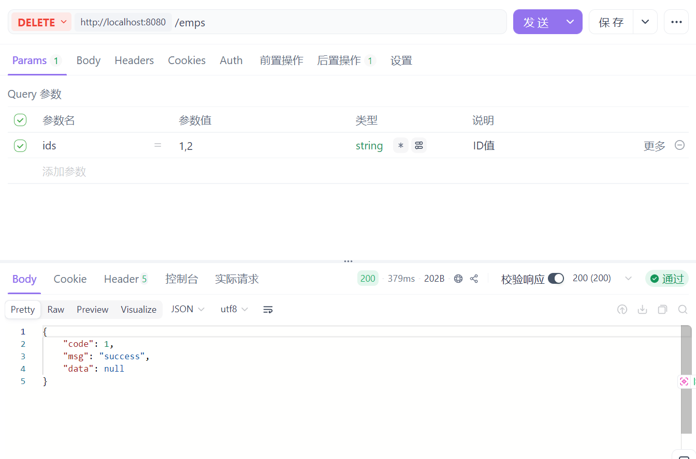Open the advanced settings icon beside asterisk

tap(419, 146)
